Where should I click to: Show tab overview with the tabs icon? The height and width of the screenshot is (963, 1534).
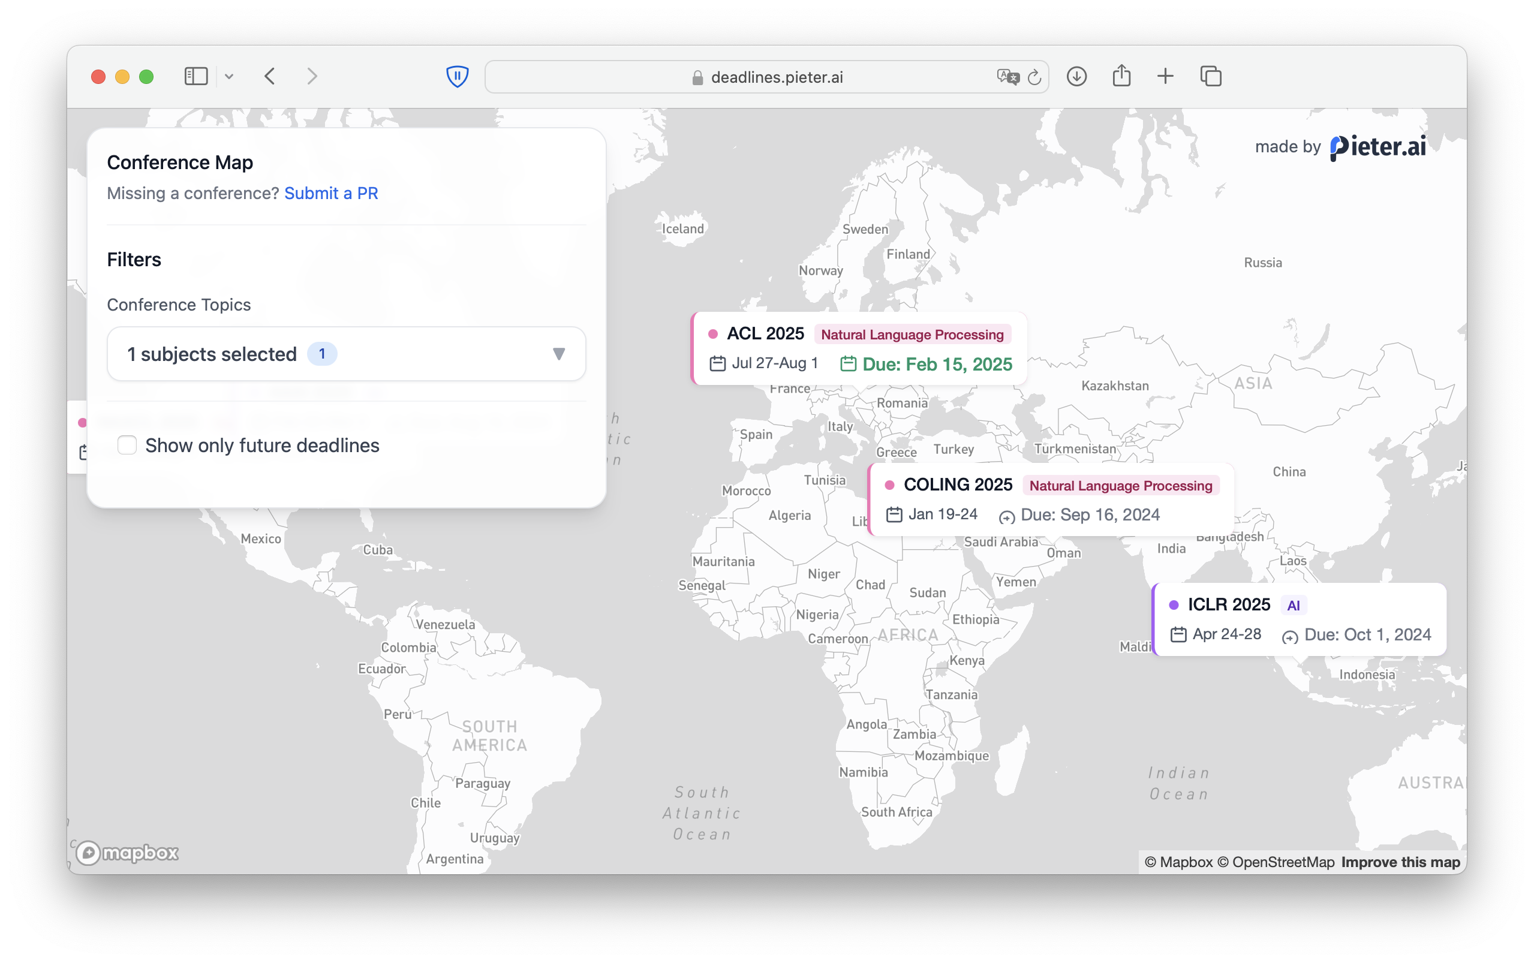pos(1210,76)
